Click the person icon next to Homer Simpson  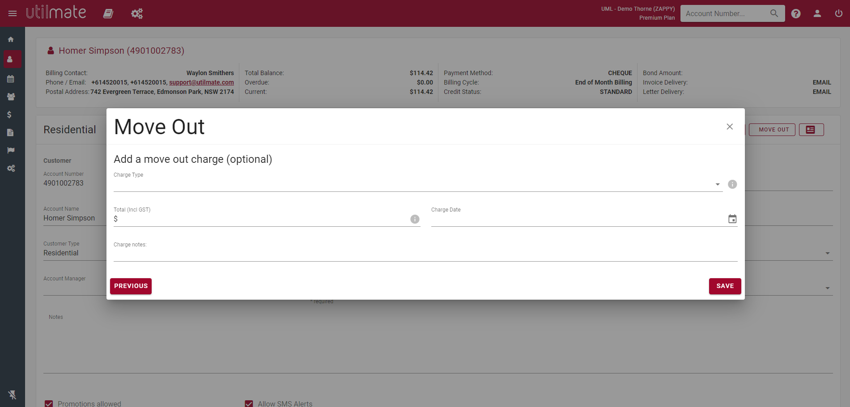click(51, 51)
